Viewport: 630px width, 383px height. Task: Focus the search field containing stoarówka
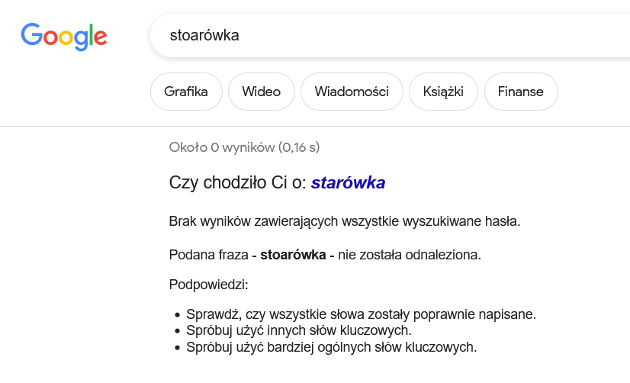point(381,36)
